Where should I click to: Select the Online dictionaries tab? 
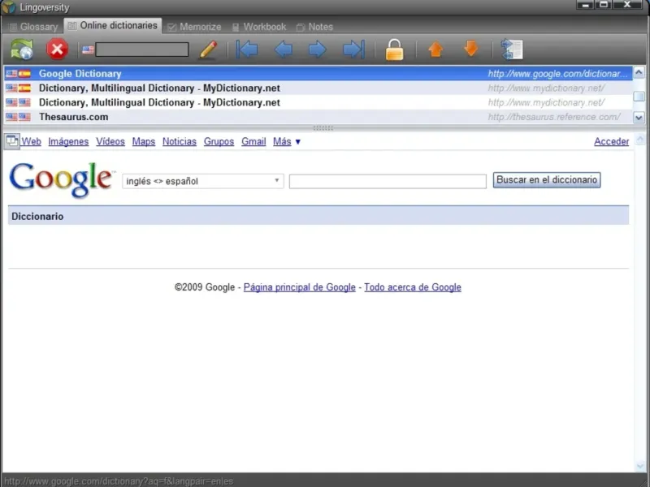tap(113, 26)
